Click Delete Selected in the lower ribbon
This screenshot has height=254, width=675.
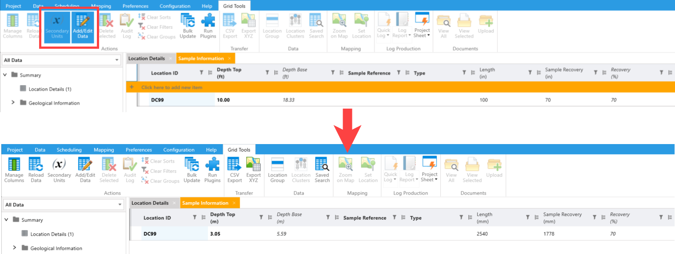tap(109, 170)
